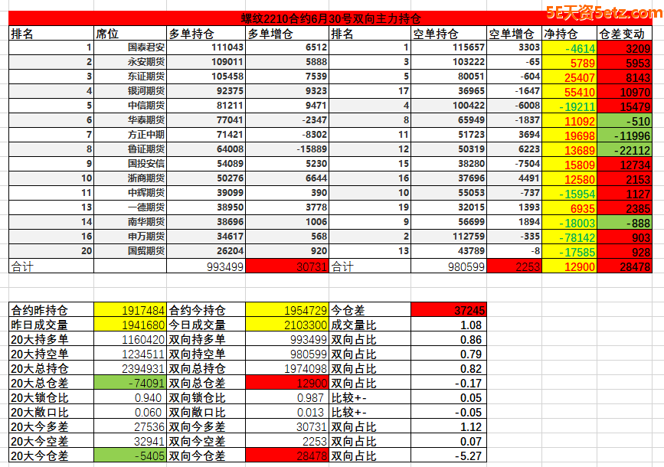Select the yellow 合约昨持仓 value 1917484
Viewport: 664px width, 467px height.
point(129,310)
